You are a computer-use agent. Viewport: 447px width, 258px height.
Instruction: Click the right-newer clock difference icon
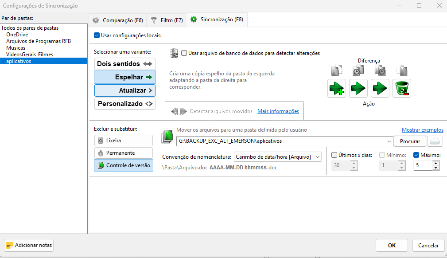click(x=380, y=70)
